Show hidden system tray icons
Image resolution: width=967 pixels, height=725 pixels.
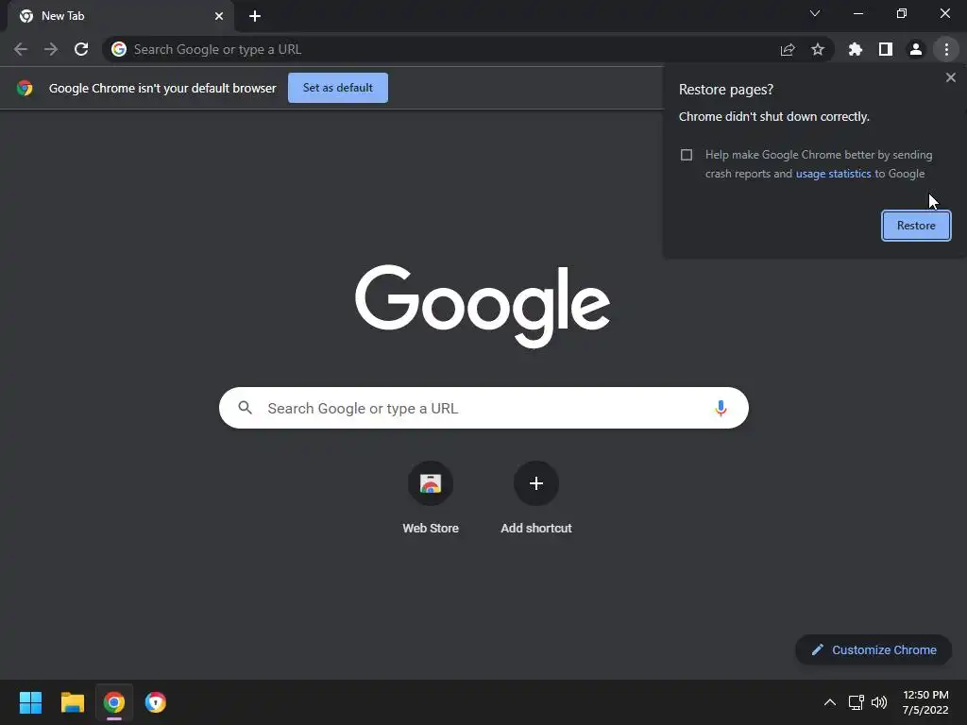[830, 702]
